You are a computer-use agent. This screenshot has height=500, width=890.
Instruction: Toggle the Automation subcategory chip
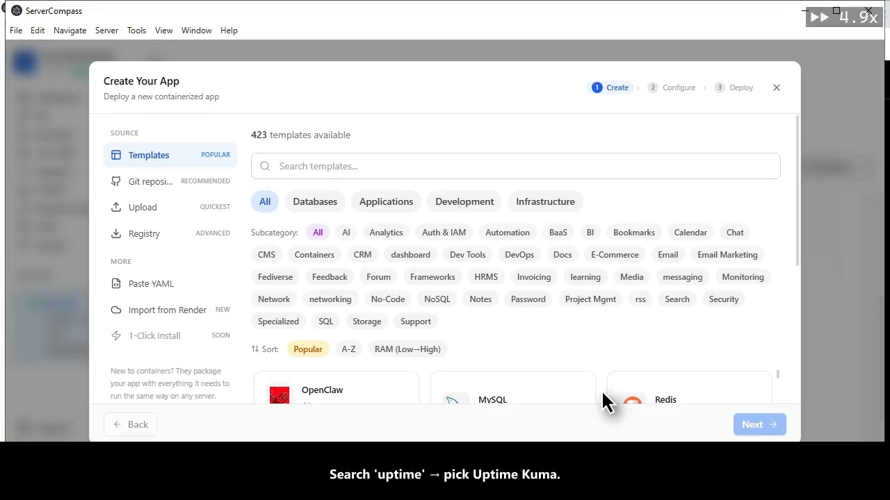click(x=508, y=233)
